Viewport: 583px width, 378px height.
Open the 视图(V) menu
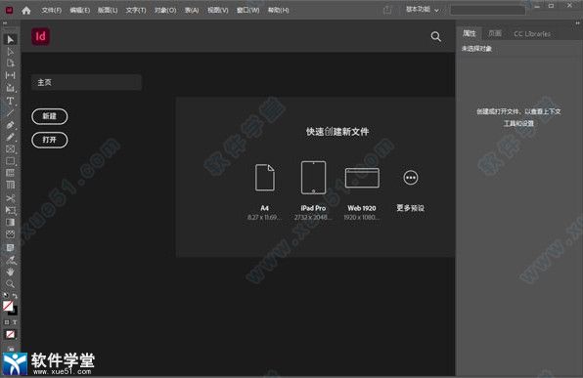[218, 10]
